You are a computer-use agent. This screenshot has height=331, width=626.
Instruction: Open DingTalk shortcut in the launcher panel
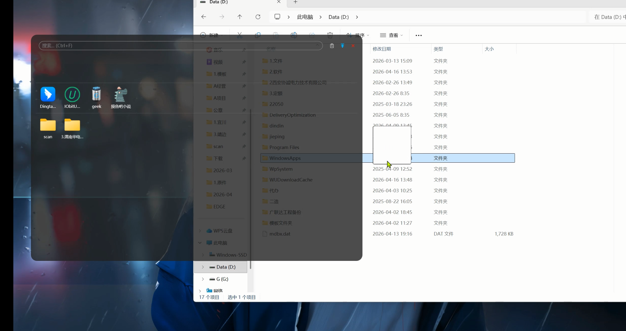(x=48, y=95)
